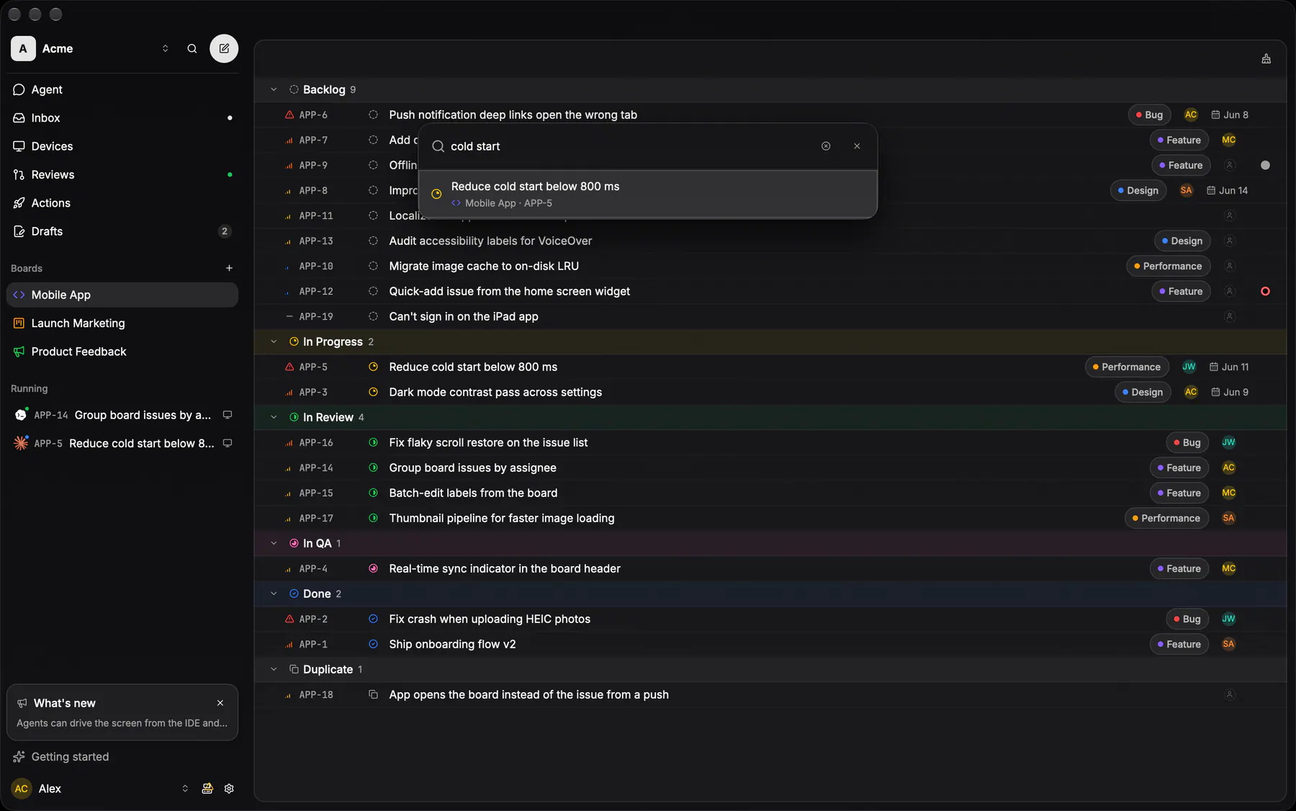
Task: Change status icon of APP-5 row
Action: pos(373,367)
